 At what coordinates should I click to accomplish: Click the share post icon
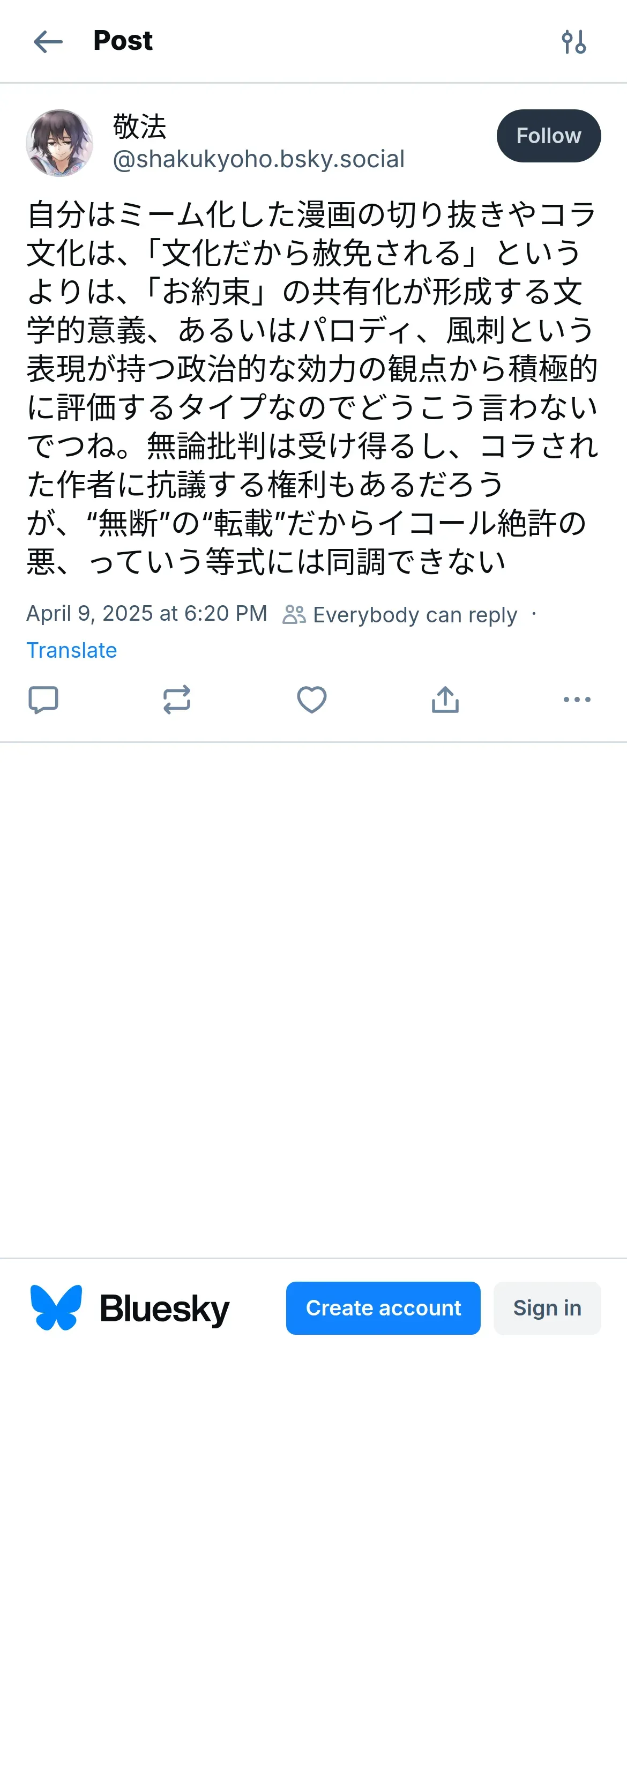[445, 700]
